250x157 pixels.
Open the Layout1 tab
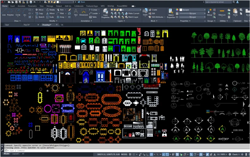(x=16, y=154)
